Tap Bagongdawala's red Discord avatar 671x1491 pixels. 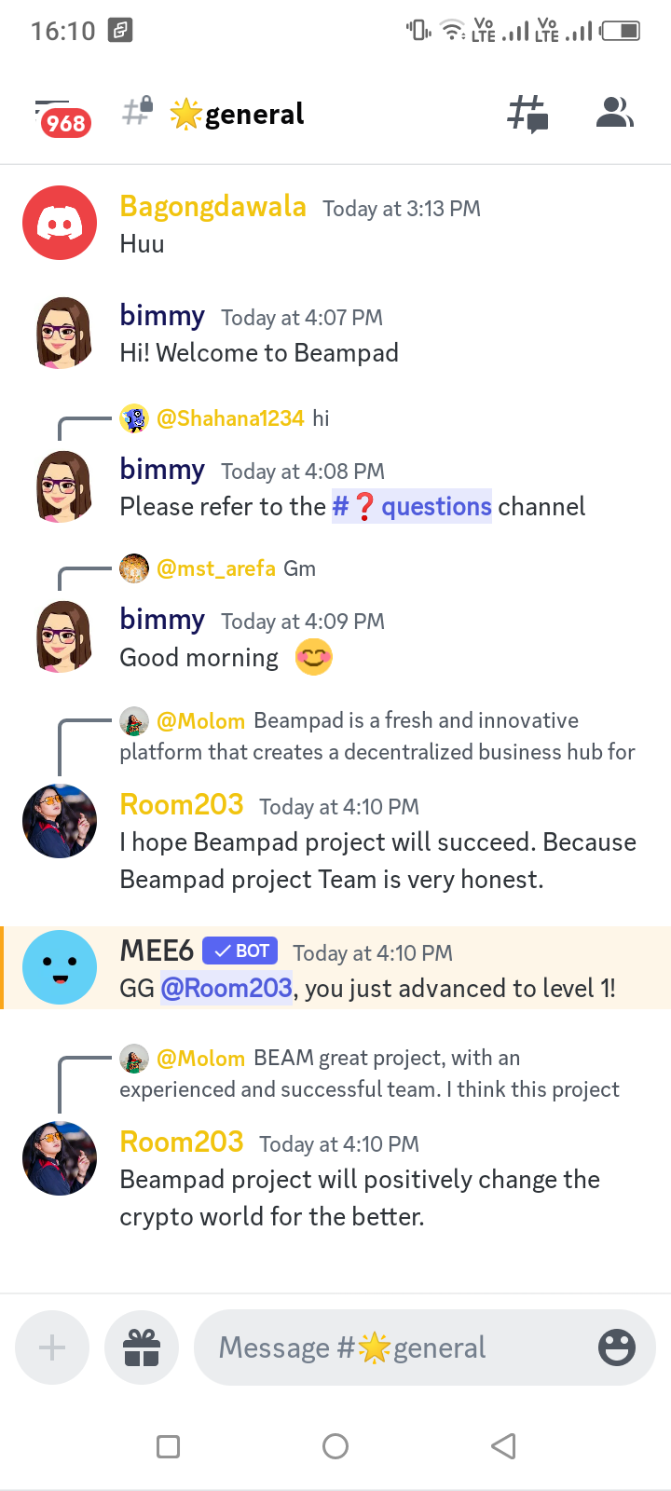click(x=60, y=223)
